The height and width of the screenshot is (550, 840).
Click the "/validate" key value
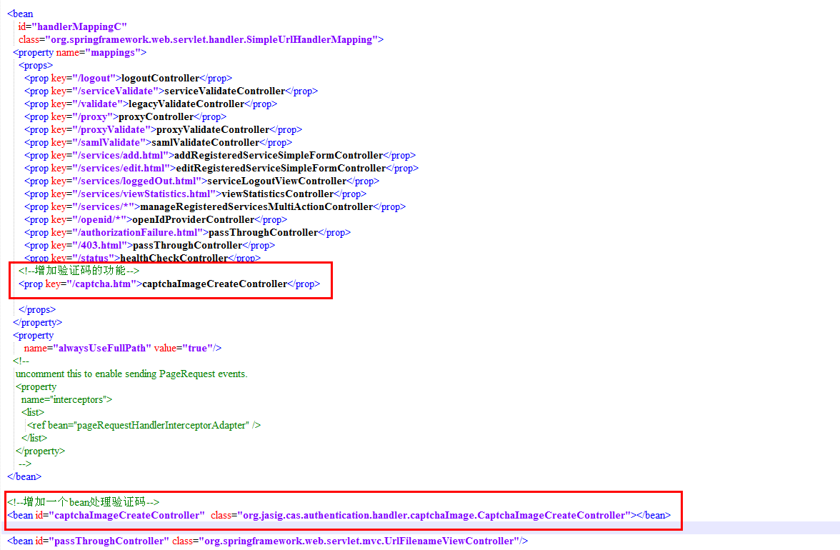(x=98, y=104)
